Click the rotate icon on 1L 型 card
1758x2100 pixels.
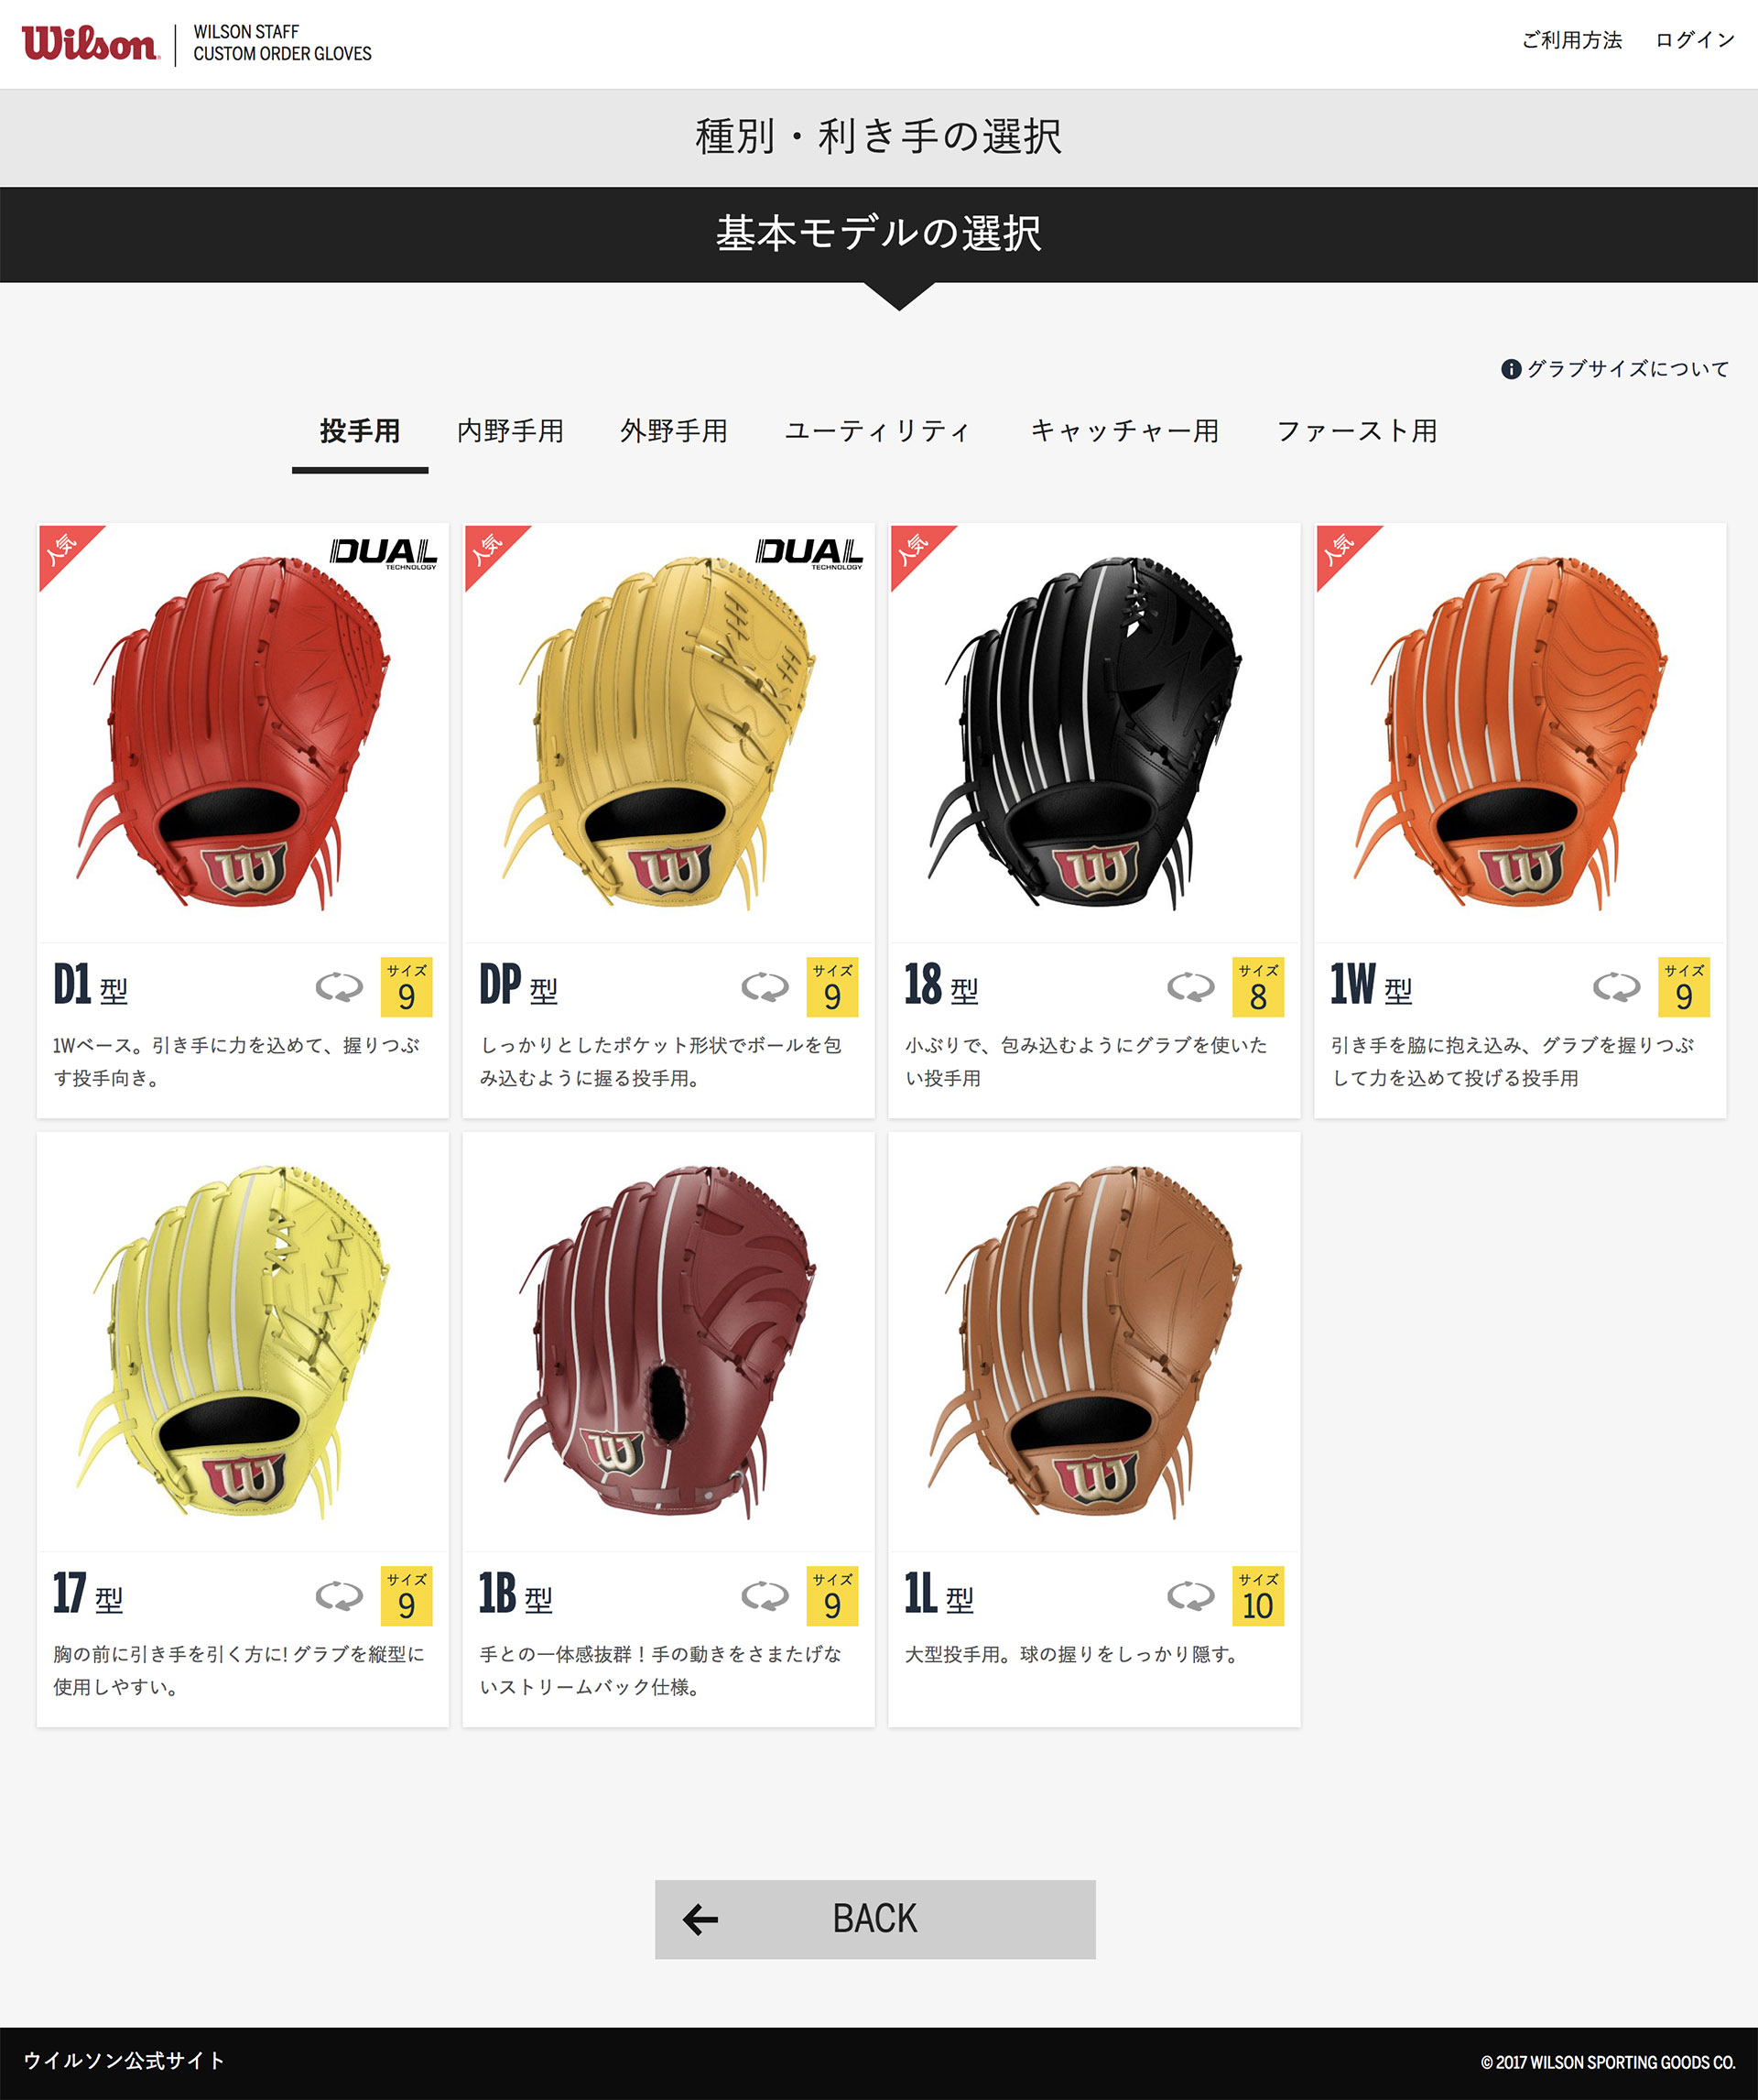click(x=1191, y=1596)
